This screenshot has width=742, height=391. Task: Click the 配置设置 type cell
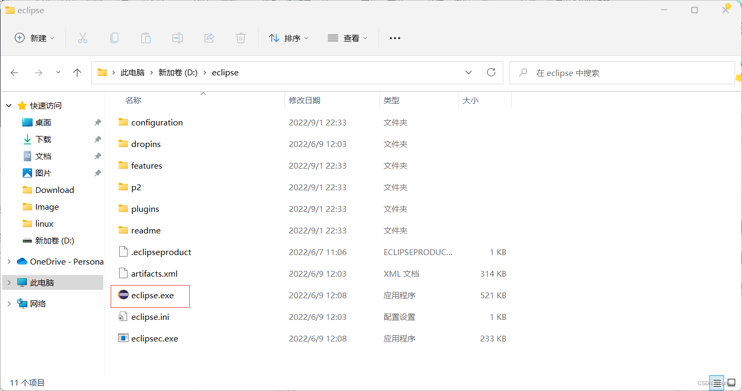coord(399,317)
